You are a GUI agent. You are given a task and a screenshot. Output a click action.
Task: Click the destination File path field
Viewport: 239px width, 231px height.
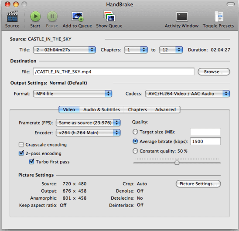tap(114, 71)
